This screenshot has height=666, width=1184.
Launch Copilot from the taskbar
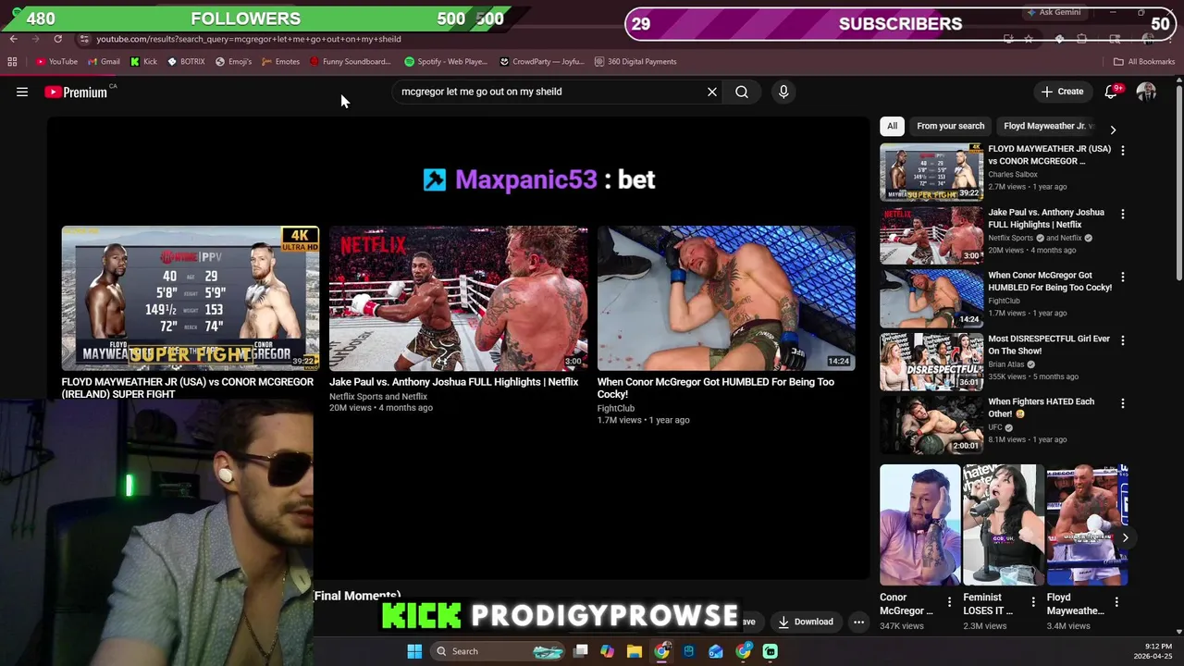[x=607, y=651]
